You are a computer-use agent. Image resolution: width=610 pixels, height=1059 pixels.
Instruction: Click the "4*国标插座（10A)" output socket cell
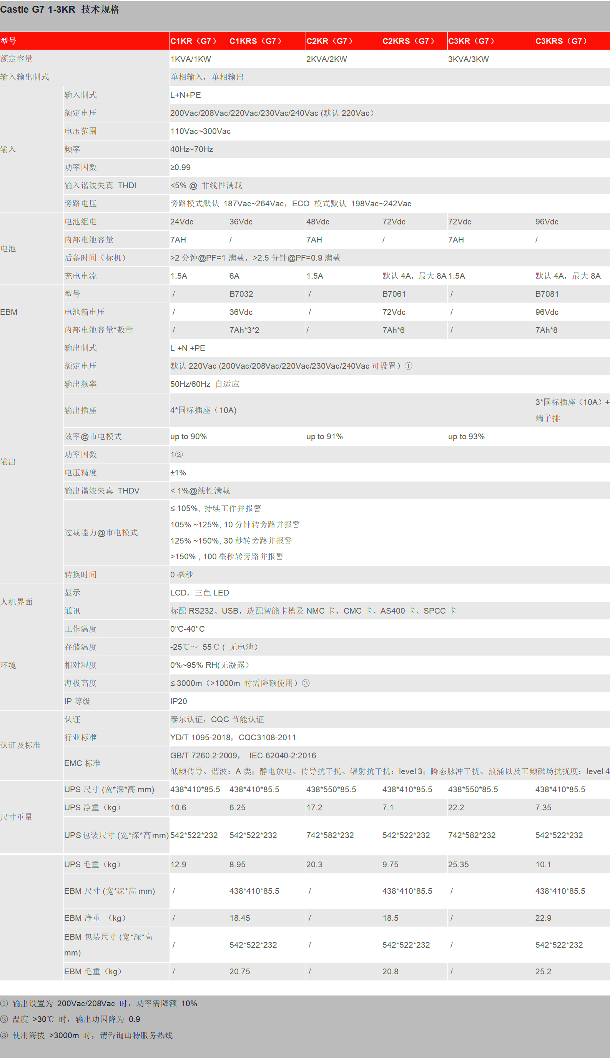pyautogui.click(x=203, y=410)
